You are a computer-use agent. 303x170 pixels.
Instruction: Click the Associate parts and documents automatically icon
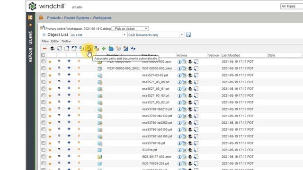click(89, 49)
